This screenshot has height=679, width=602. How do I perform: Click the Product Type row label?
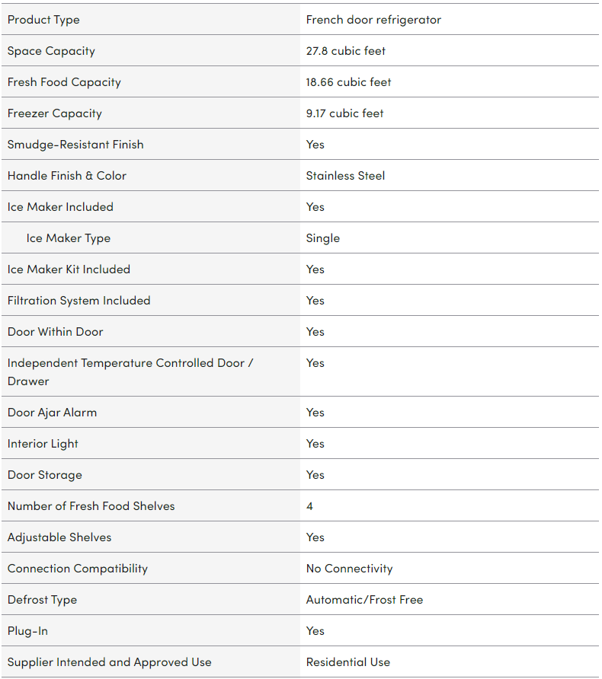[x=43, y=20]
